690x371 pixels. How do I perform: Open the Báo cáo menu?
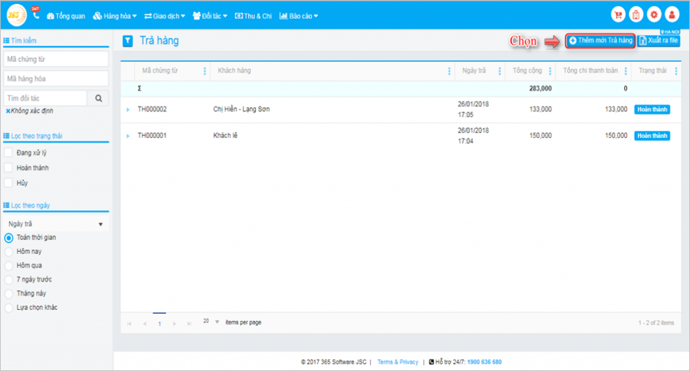coord(299,16)
